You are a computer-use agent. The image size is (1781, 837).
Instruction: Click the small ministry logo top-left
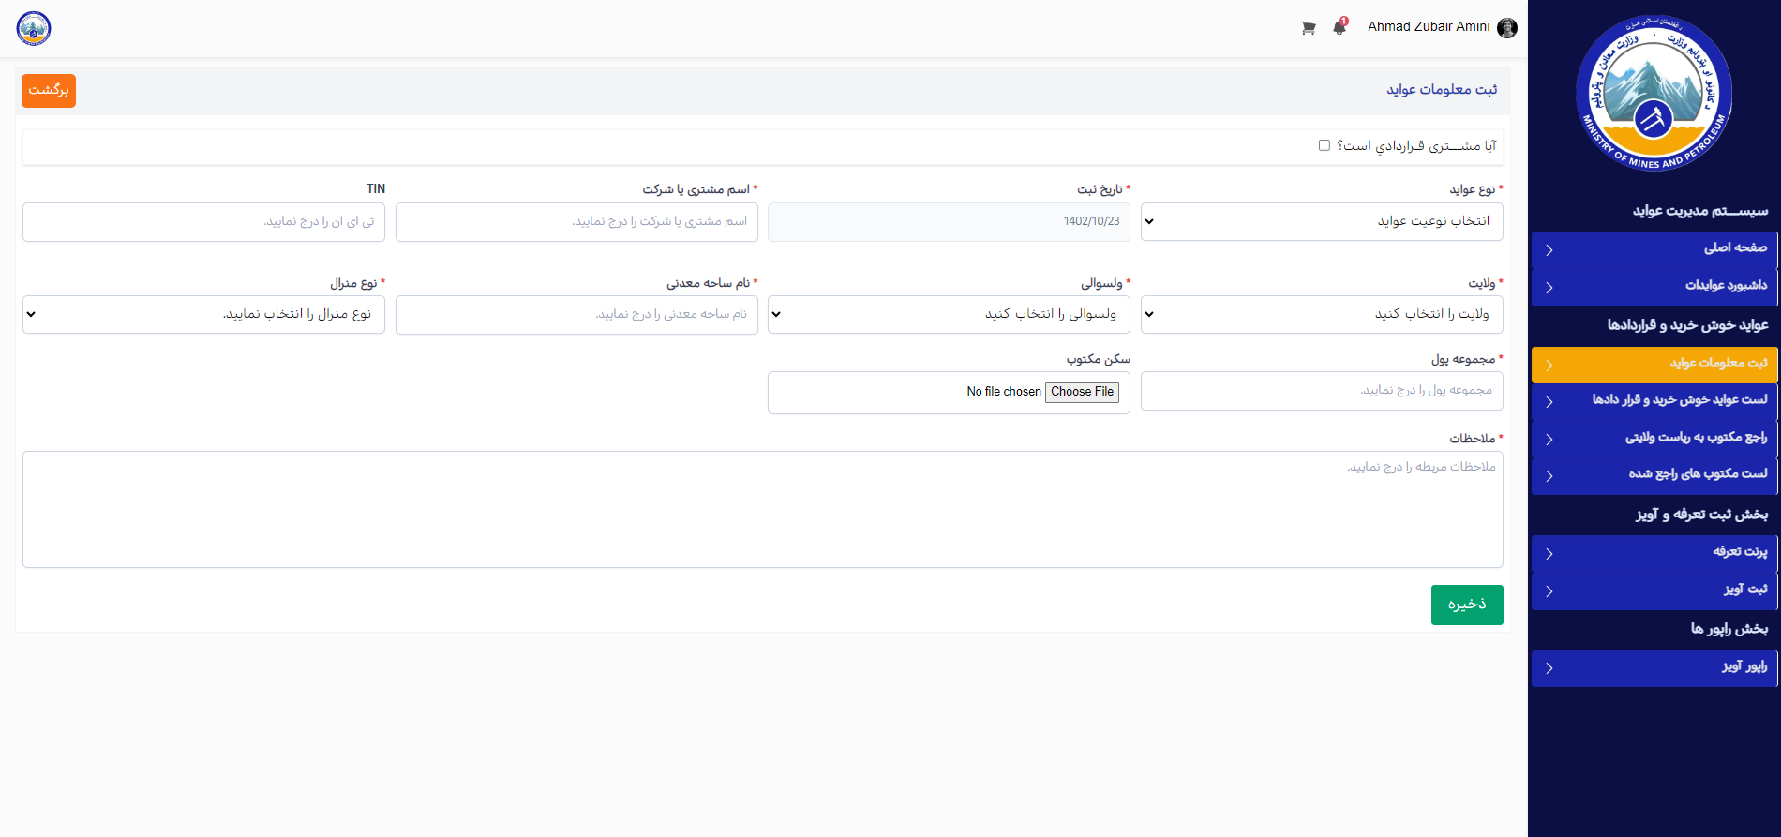pyautogui.click(x=34, y=28)
